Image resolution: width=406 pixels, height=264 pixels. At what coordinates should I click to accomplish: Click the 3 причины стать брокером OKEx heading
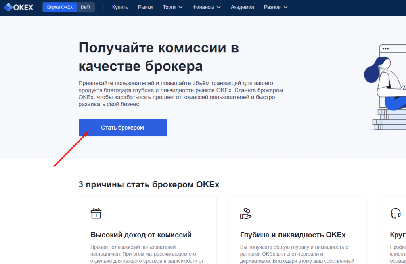[x=149, y=185]
